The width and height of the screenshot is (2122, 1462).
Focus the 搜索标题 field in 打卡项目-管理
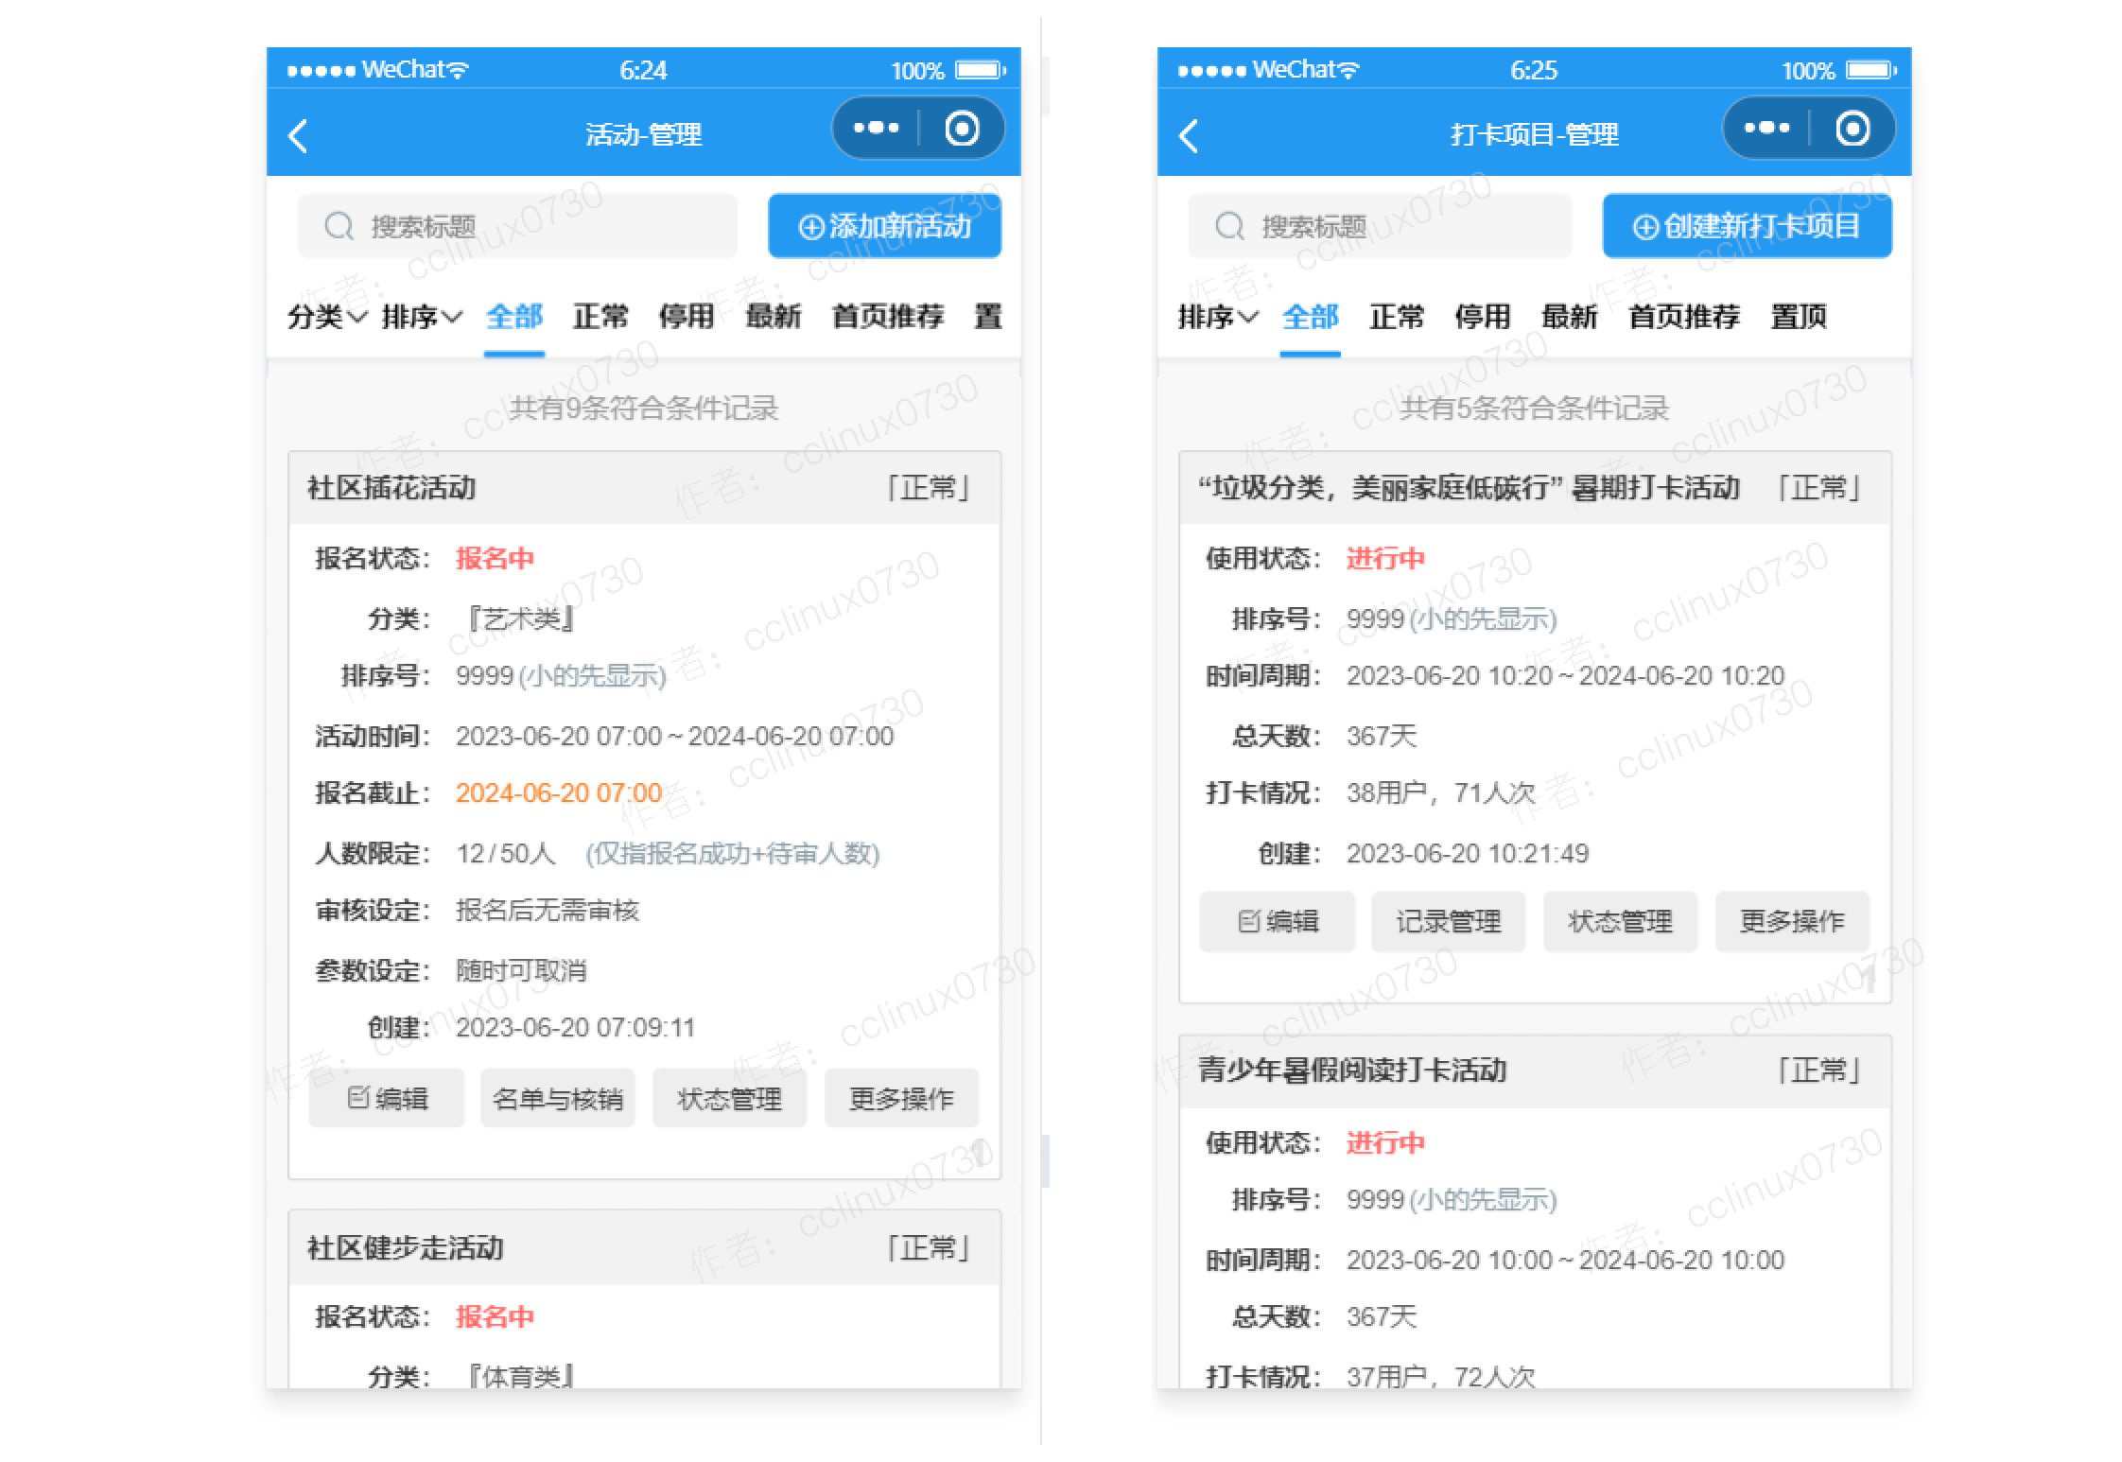click(x=1380, y=226)
